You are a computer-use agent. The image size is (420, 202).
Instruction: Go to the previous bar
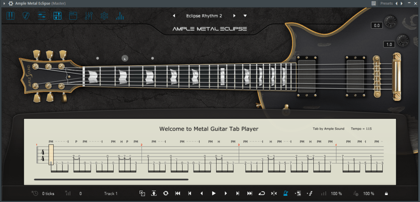pos(189,193)
